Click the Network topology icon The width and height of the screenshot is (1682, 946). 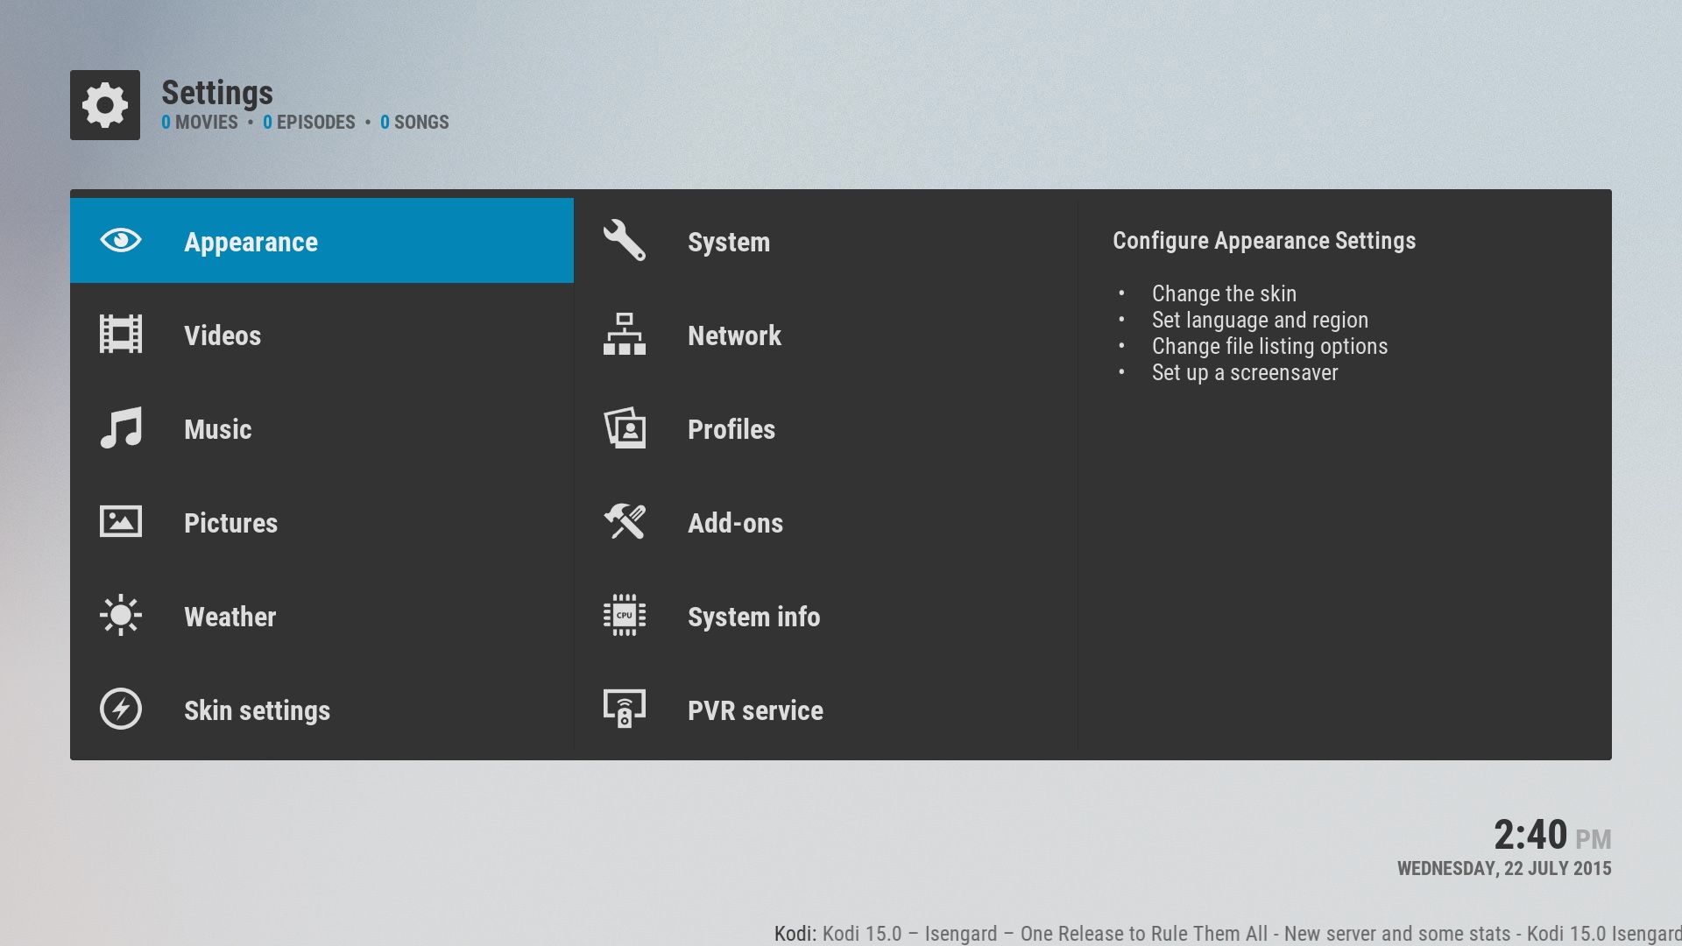(x=625, y=335)
